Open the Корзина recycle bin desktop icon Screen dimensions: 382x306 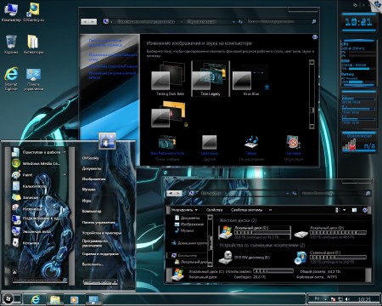[x=11, y=44]
